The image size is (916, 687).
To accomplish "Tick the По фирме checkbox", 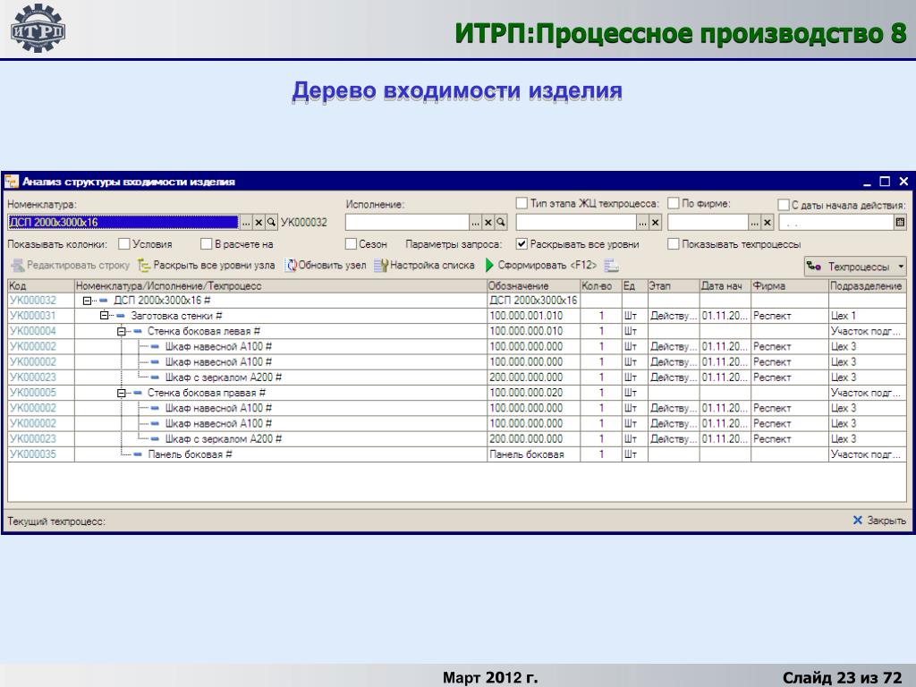I will (x=674, y=203).
